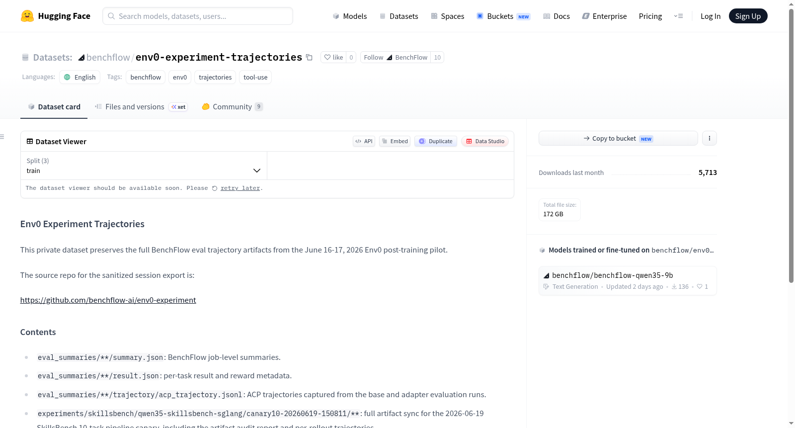This screenshot has height=428, width=795.
Task: Copy dataset name with the copy icon
Action: 309,57
